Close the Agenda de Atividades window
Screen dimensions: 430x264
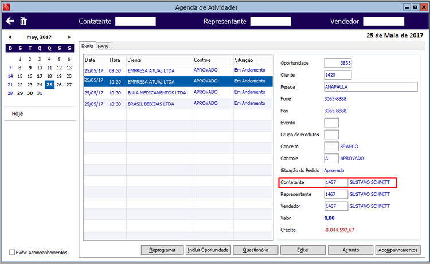point(424,7)
